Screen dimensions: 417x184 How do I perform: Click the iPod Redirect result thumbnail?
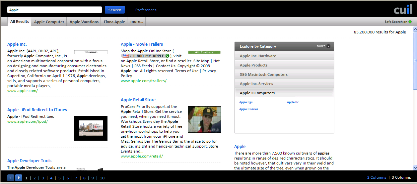91,128
